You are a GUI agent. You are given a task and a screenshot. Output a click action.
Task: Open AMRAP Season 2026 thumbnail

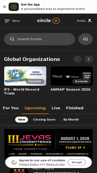click(72, 76)
